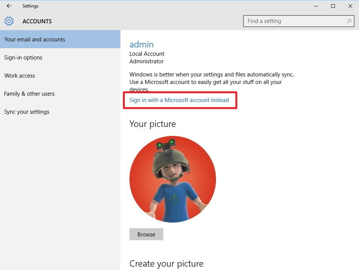
Task: Click the Settings gear icon beside ACCOUNTS
Action: click(9, 21)
